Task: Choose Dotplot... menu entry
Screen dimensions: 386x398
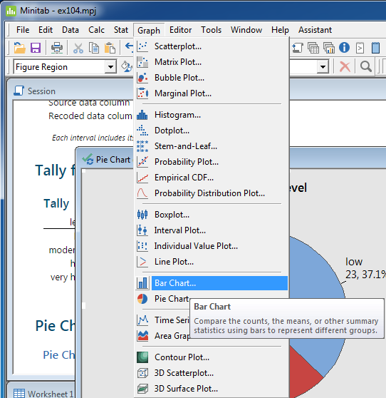Action: (212, 131)
